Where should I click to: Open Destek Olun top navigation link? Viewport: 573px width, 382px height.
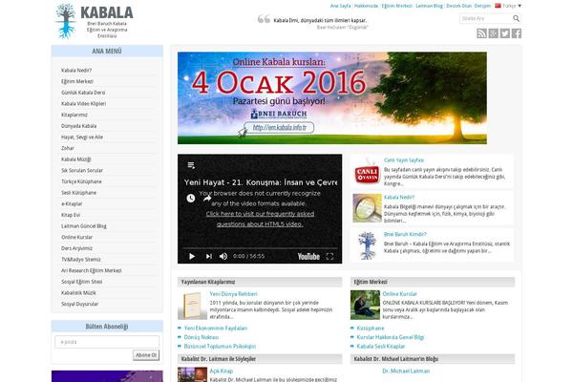459,6
